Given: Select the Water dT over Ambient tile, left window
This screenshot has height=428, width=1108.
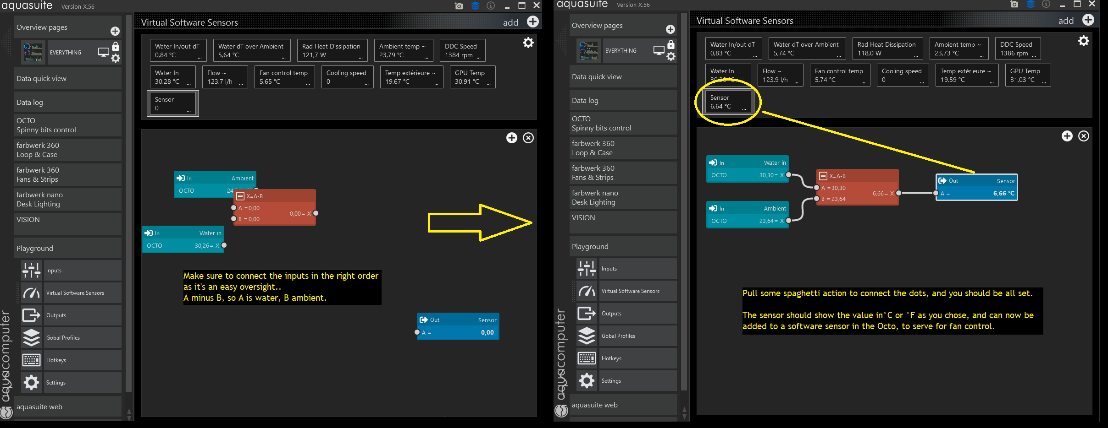Looking at the screenshot, I should [252, 50].
